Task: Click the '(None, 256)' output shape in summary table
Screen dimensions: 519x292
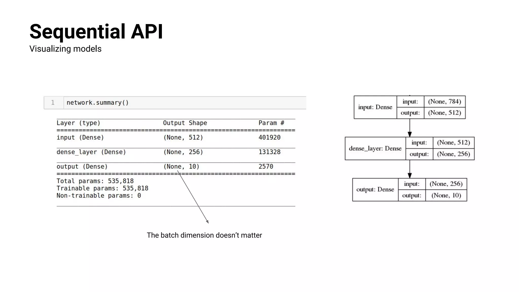Action: (183, 152)
